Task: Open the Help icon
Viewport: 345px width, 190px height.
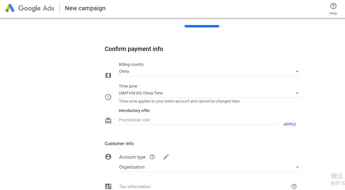Action: 333,6
